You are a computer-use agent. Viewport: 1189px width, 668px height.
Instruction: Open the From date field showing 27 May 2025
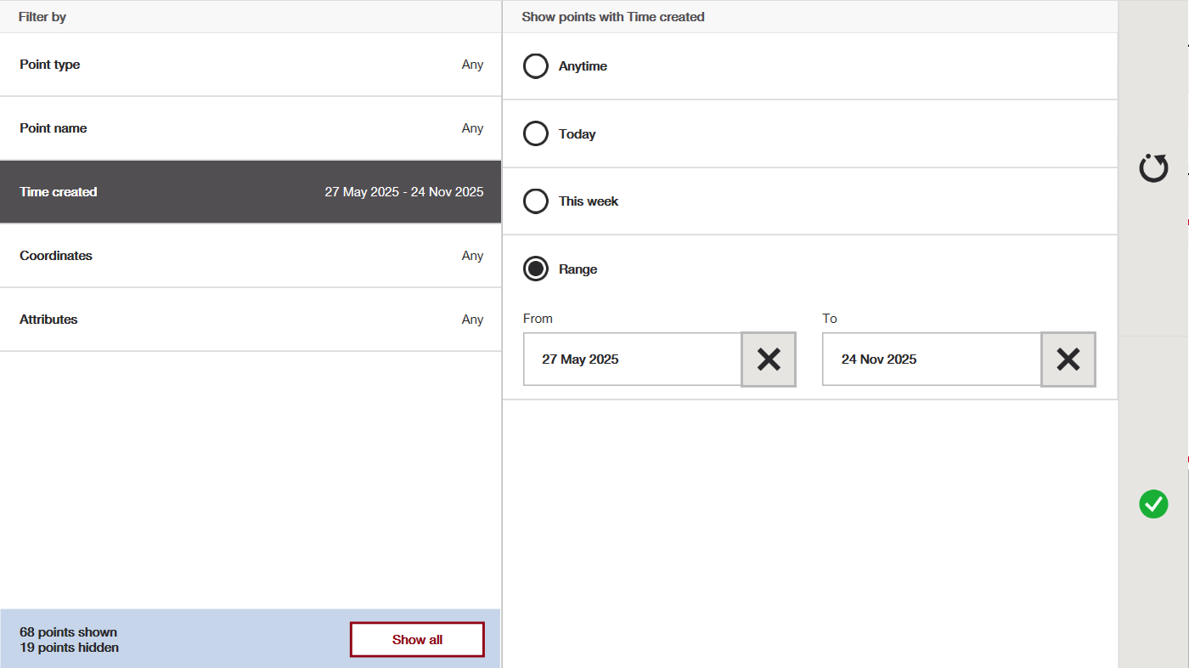pyautogui.click(x=632, y=359)
